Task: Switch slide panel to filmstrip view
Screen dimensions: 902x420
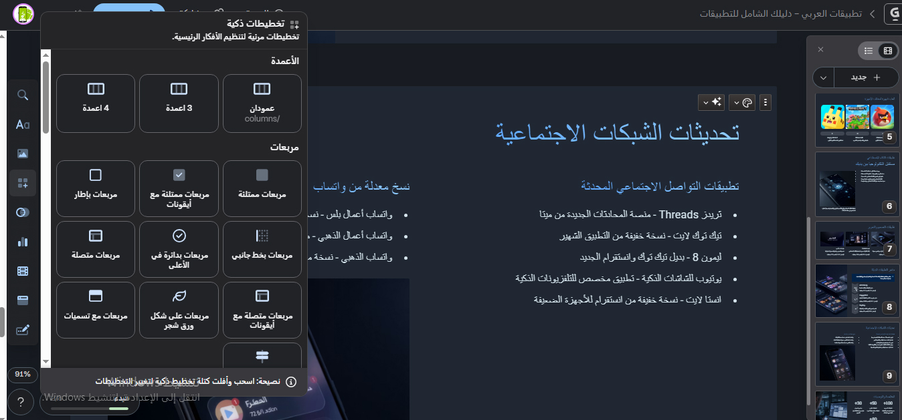Action: (887, 50)
